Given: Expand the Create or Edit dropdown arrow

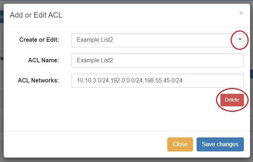Looking at the screenshot, I should (239, 40).
